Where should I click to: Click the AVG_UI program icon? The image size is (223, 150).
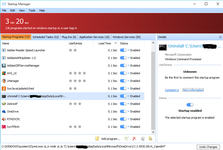(4, 73)
